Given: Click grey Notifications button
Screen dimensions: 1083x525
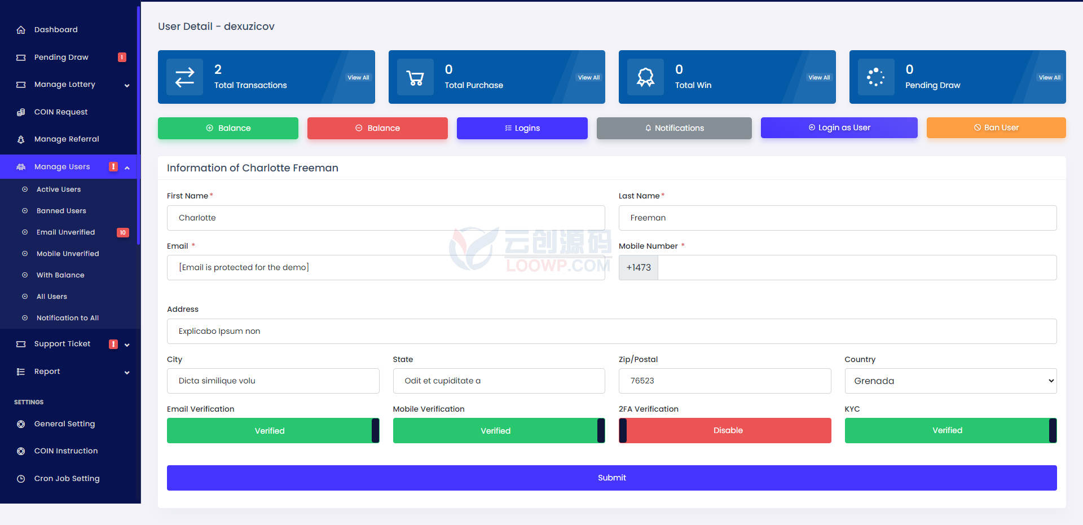Looking at the screenshot, I should point(674,128).
